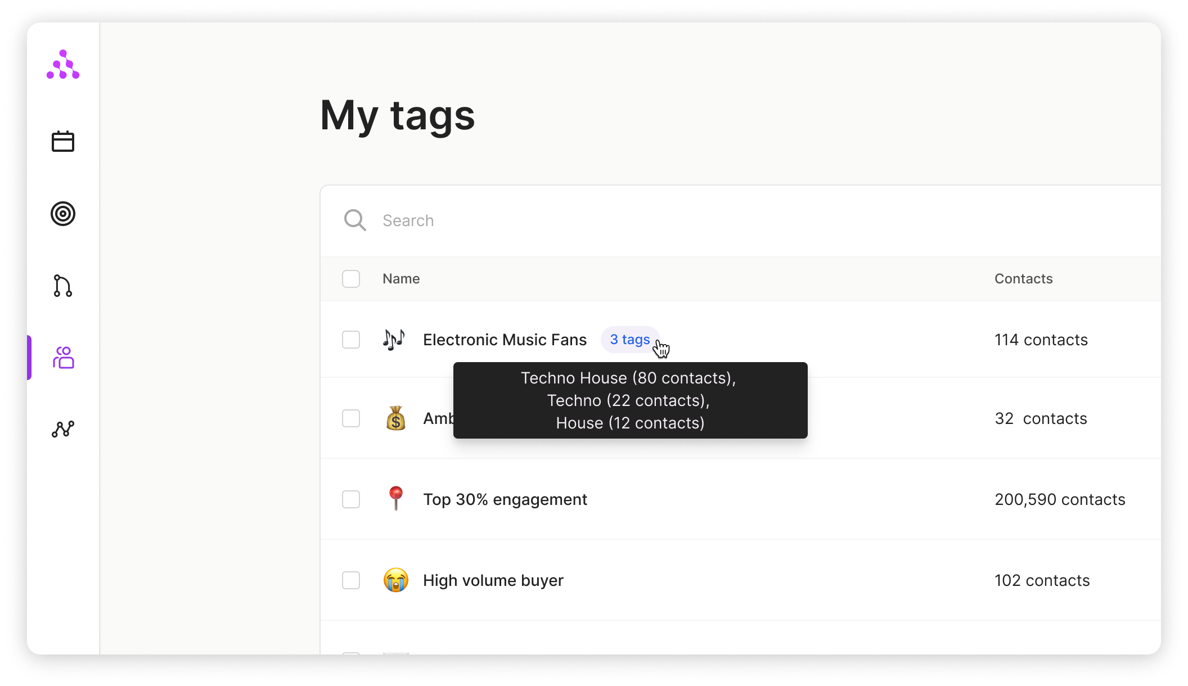
Task: Click the Contacts column header
Action: click(x=1024, y=279)
